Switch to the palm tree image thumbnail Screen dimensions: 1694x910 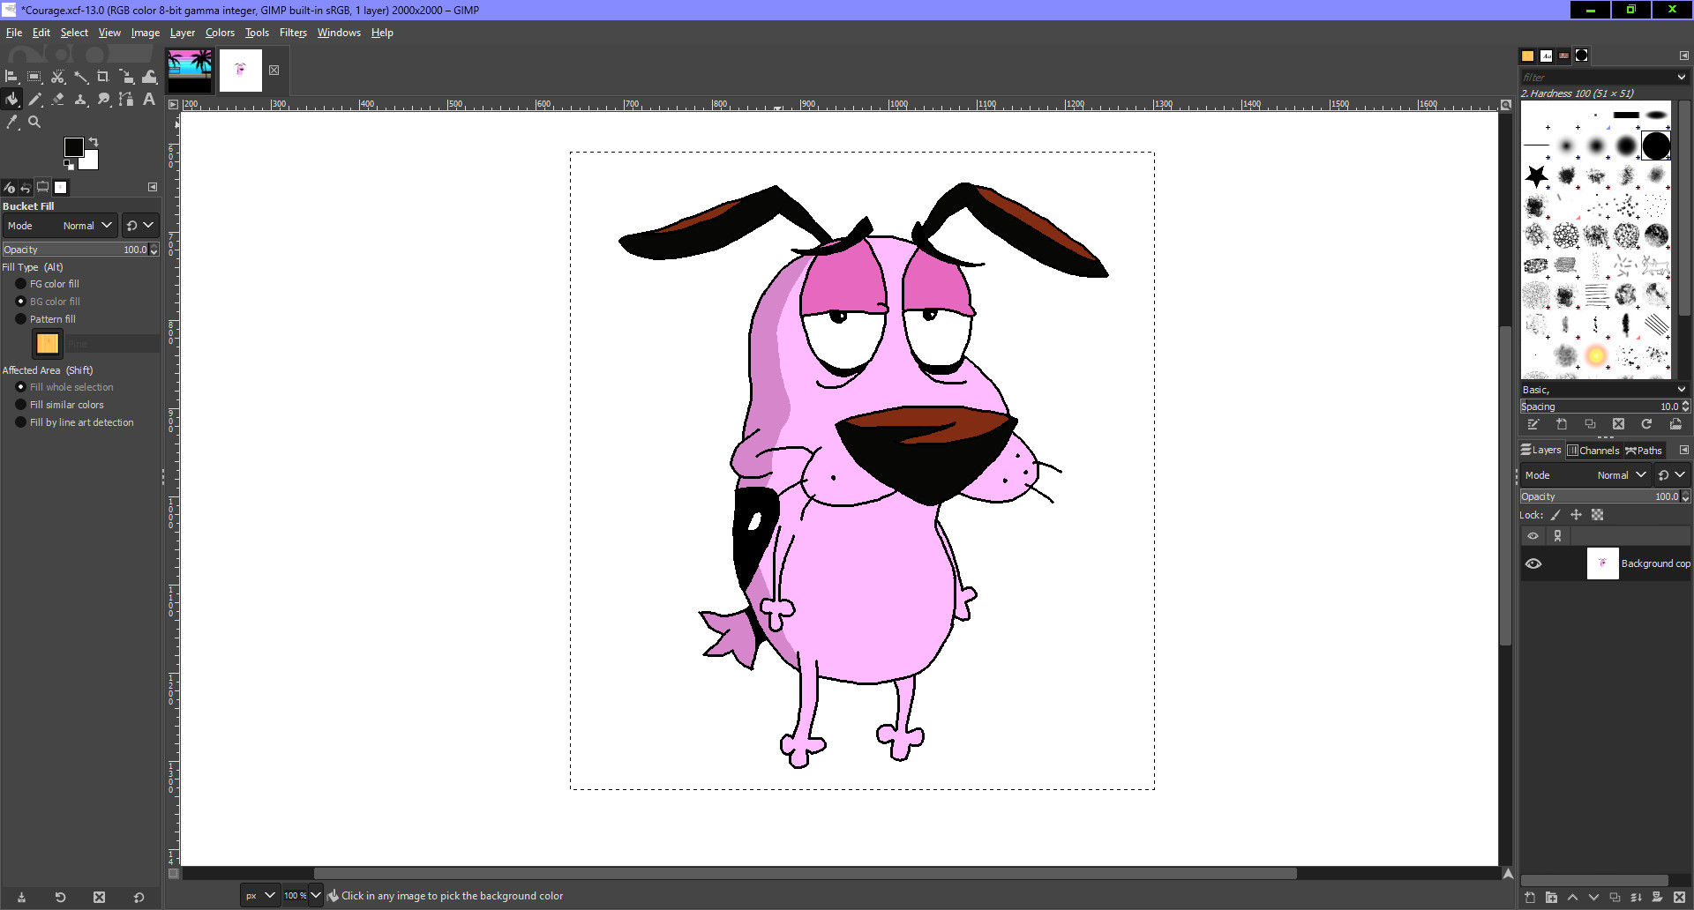pyautogui.click(x=190, y=71)
